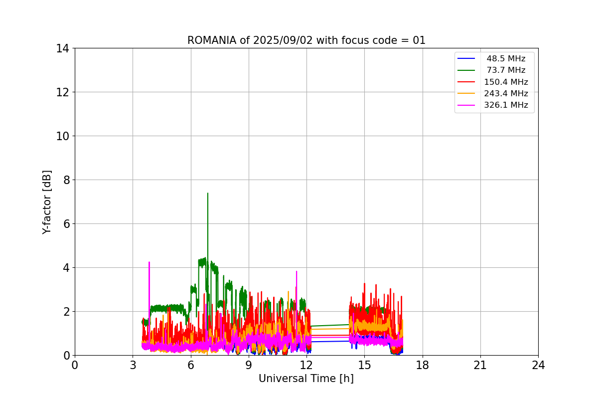Click the 243.4 MHz legend label
Image resolution: width=598 pixels, height=399 pixels.
tap(506, 93)
